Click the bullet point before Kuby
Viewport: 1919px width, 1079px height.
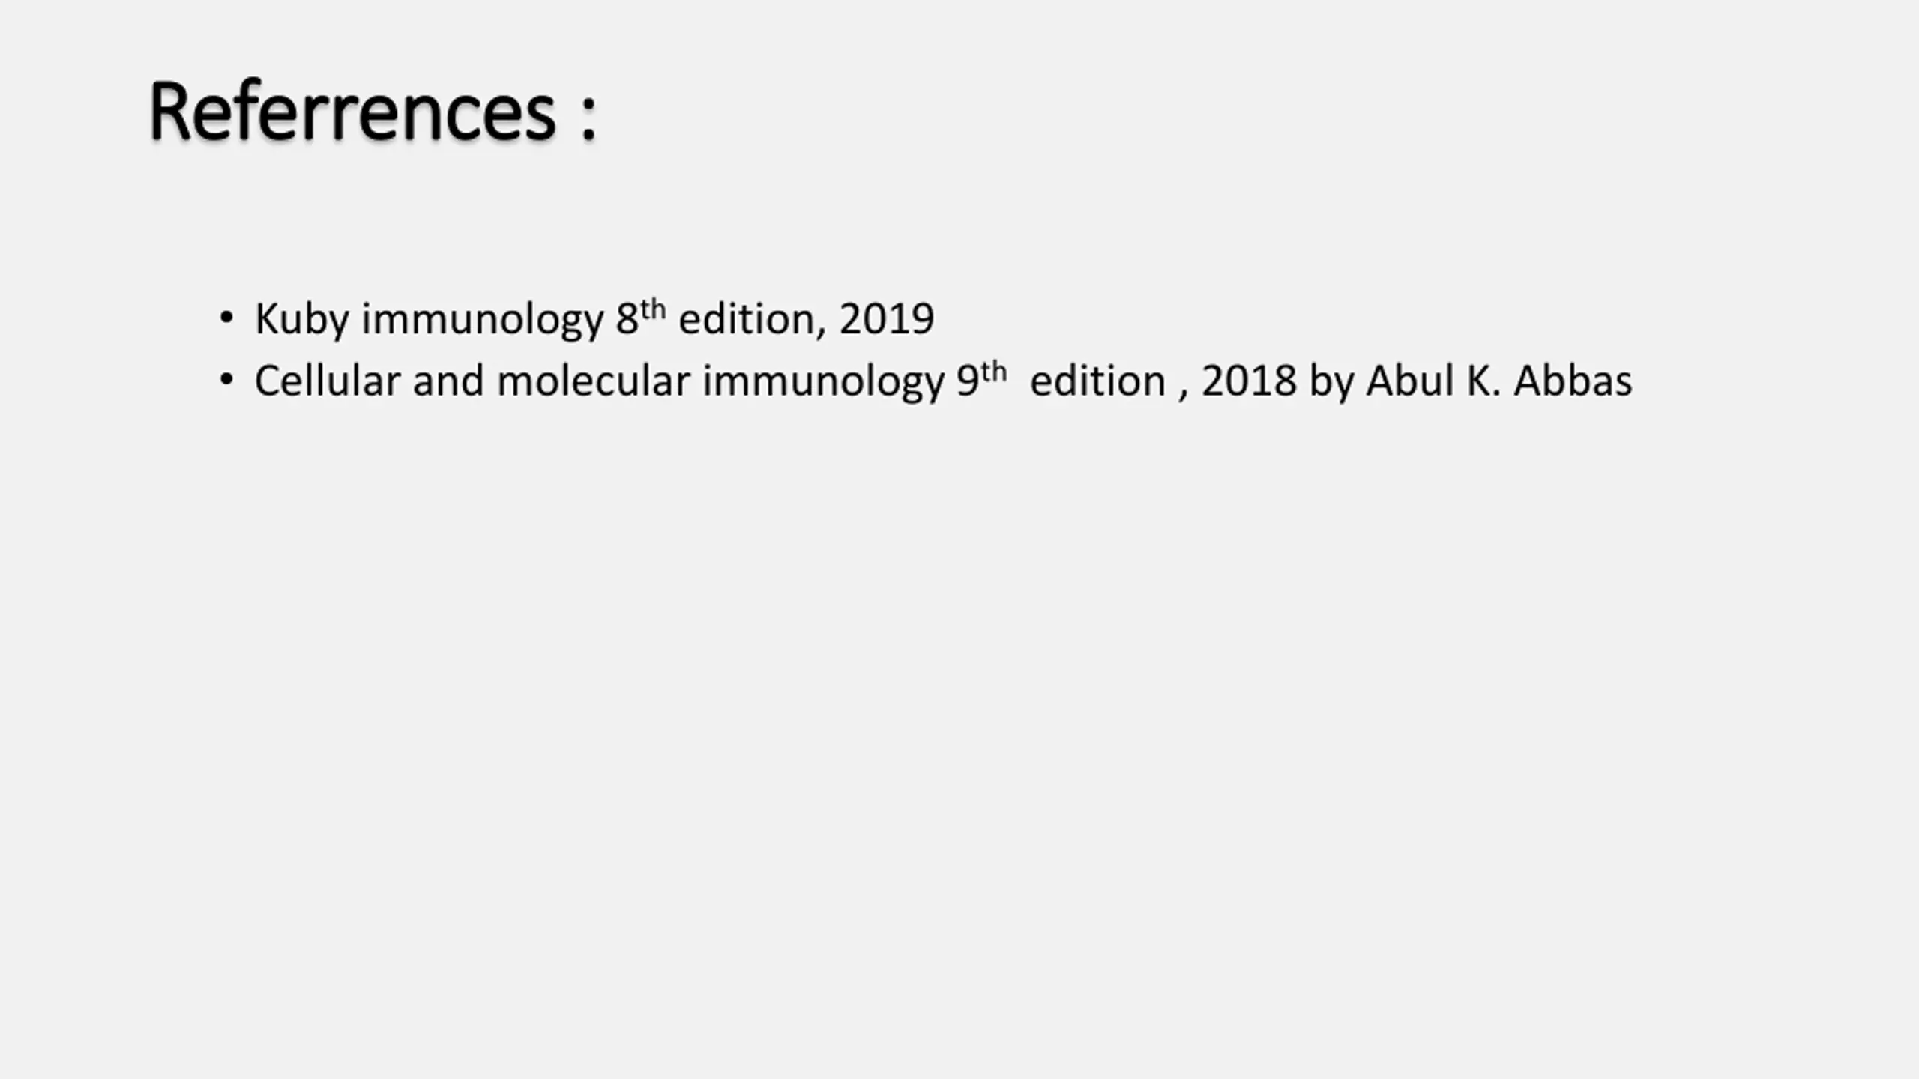click(226, 318)
